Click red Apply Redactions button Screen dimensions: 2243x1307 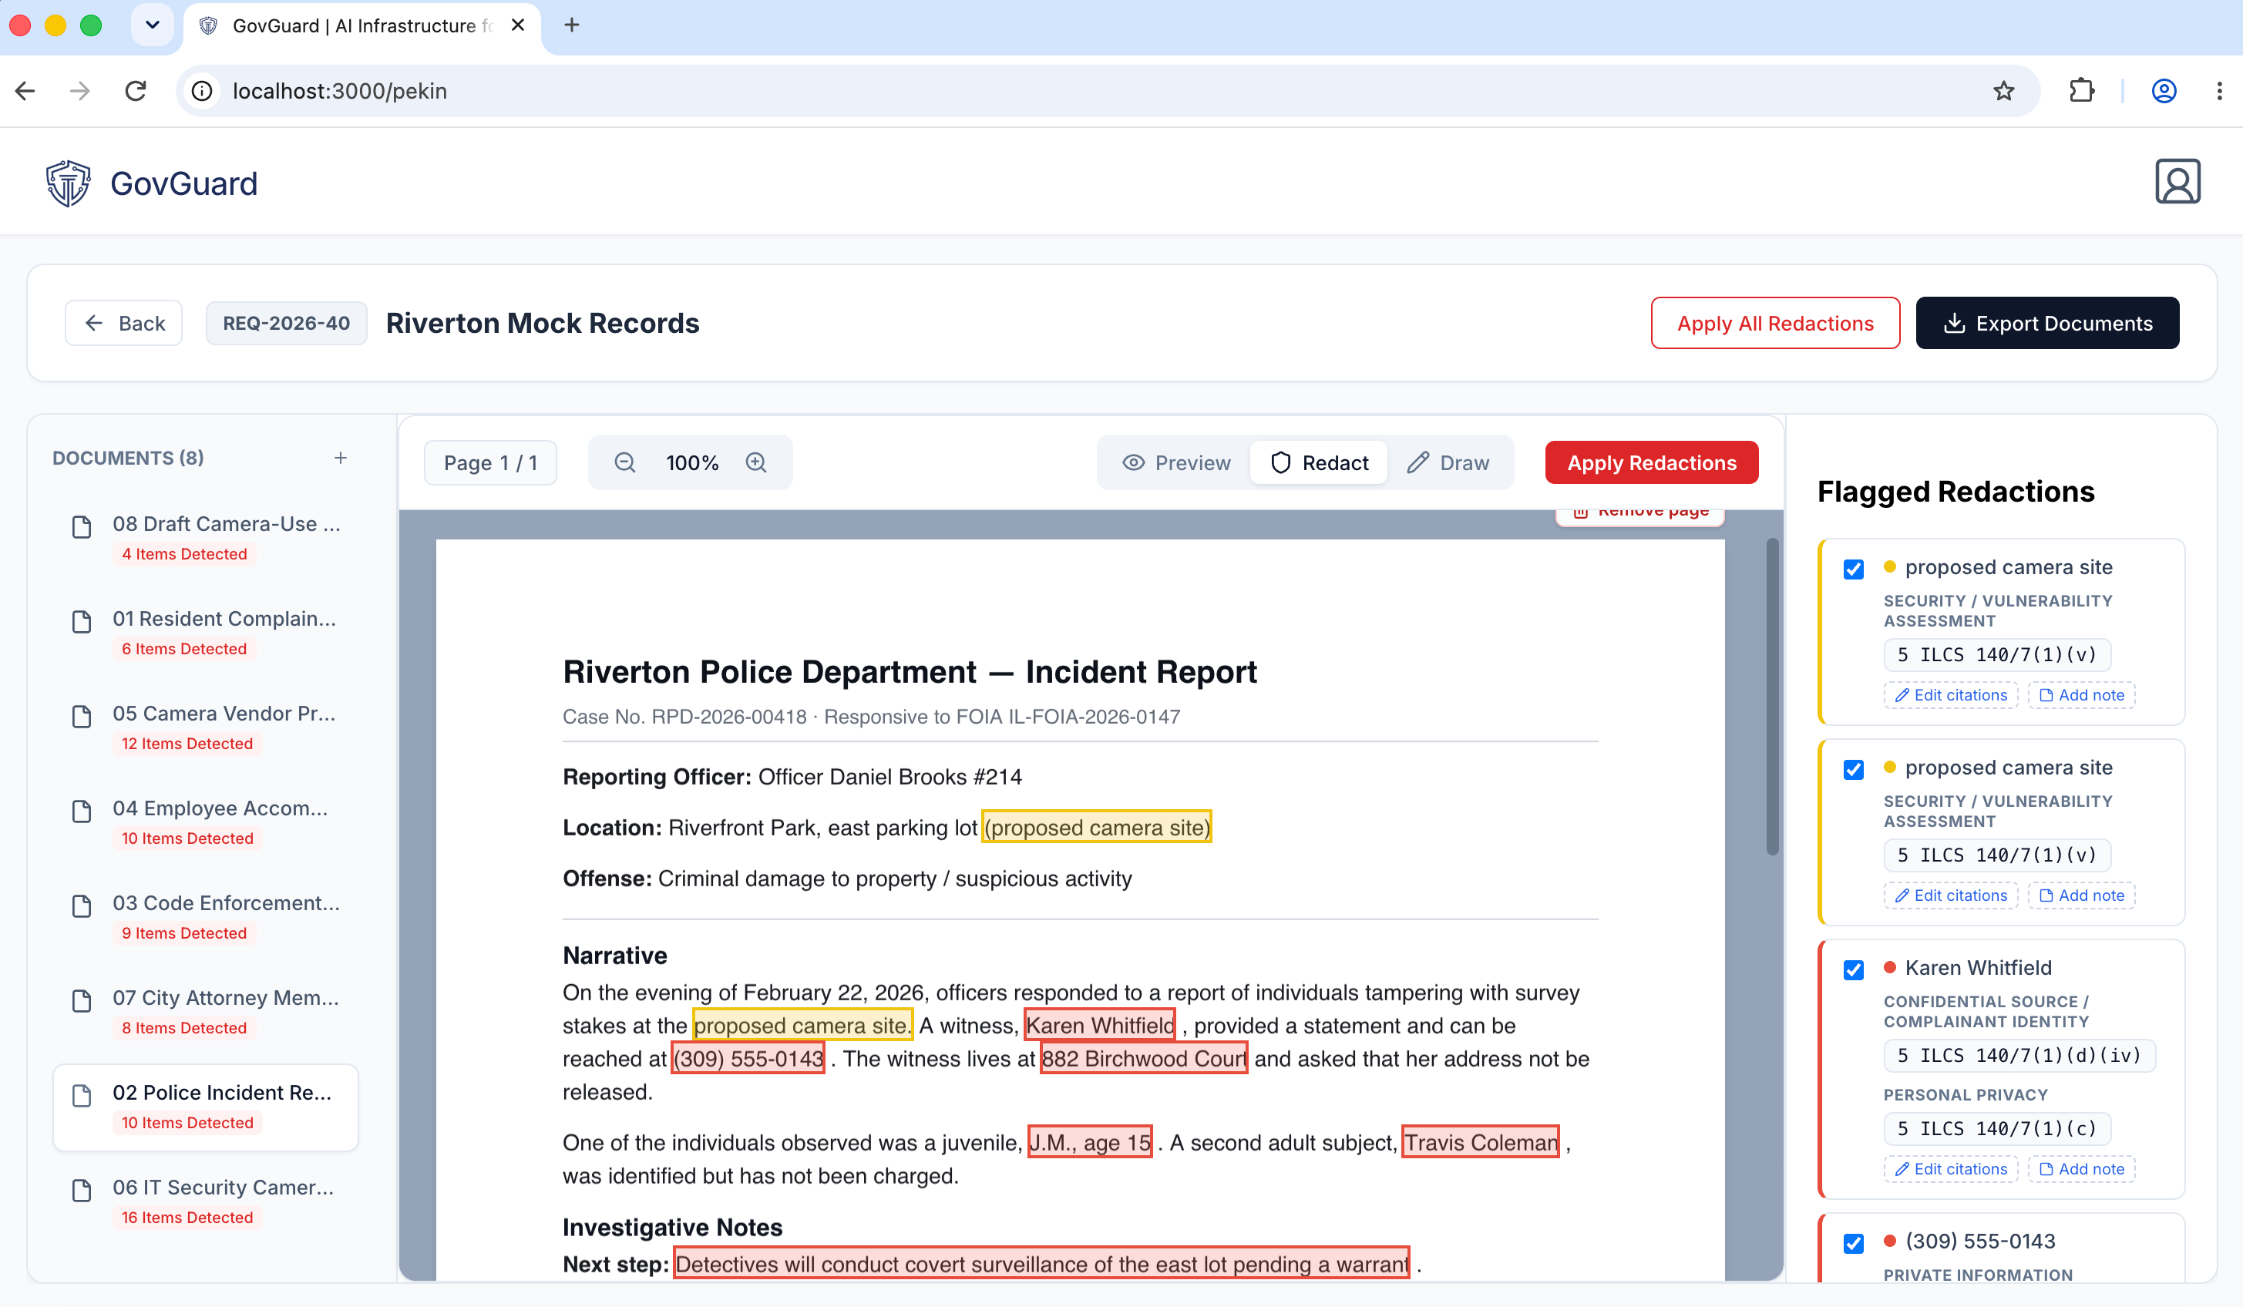[1651, 462]
